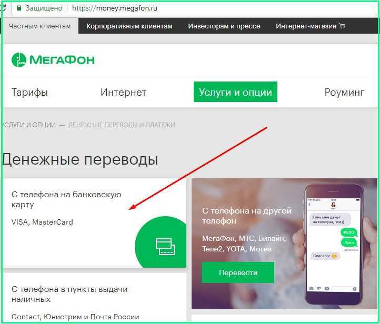This screenshot has width=380, height=324.
Task: Click the green bank card icon
Action: tap(165, 247)
